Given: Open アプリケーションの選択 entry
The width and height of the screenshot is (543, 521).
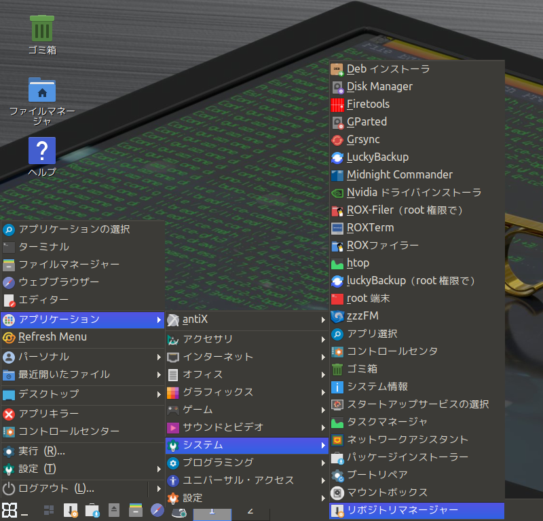Looking at the screenshot, I should click(82, 229).
